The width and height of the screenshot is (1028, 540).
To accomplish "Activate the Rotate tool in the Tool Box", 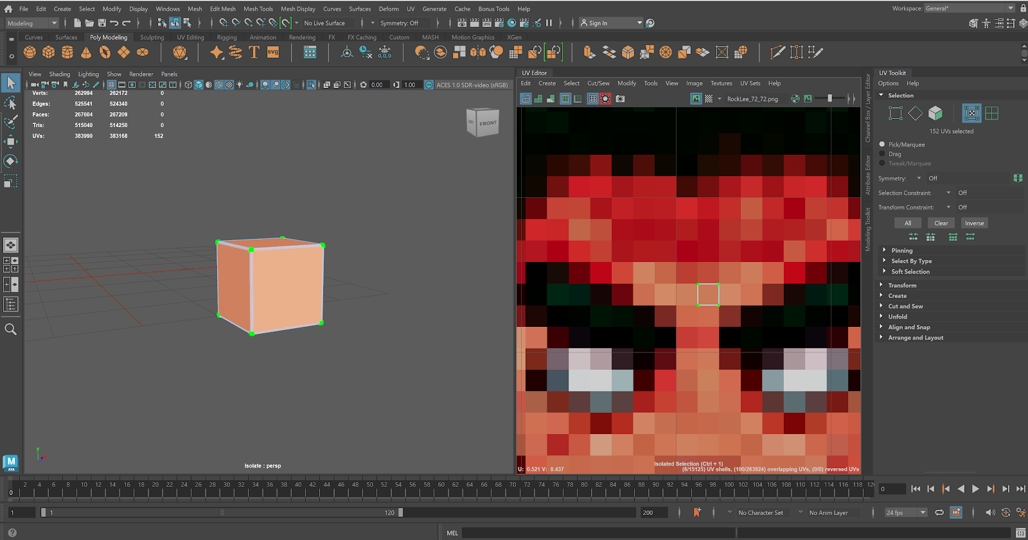I will pos(11,161).
